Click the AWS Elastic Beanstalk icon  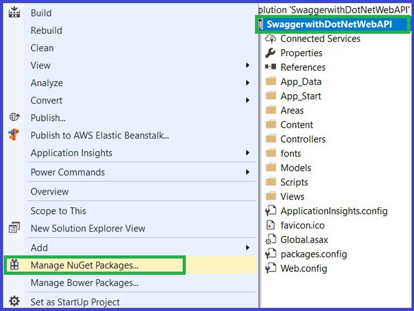pyautogui.click(x=14, y=135)
